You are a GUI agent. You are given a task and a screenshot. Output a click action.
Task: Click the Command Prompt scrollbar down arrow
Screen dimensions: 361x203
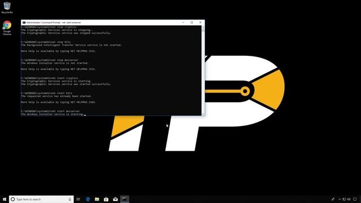pyautogui.click(x=203, y=114)
